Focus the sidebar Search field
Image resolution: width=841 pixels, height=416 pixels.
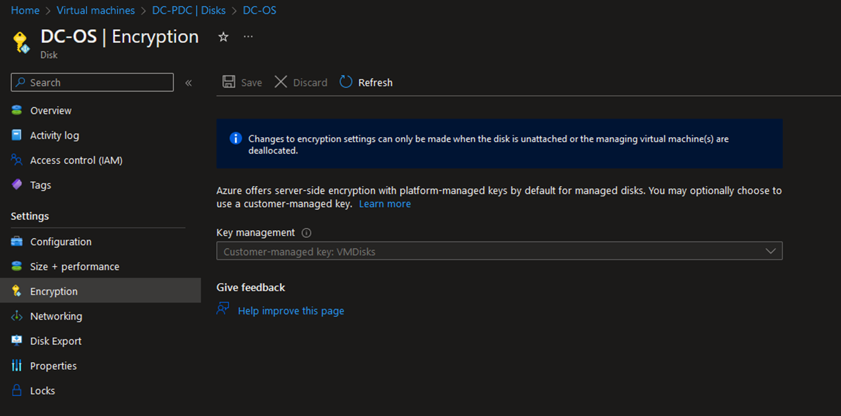tap(92, 82)
